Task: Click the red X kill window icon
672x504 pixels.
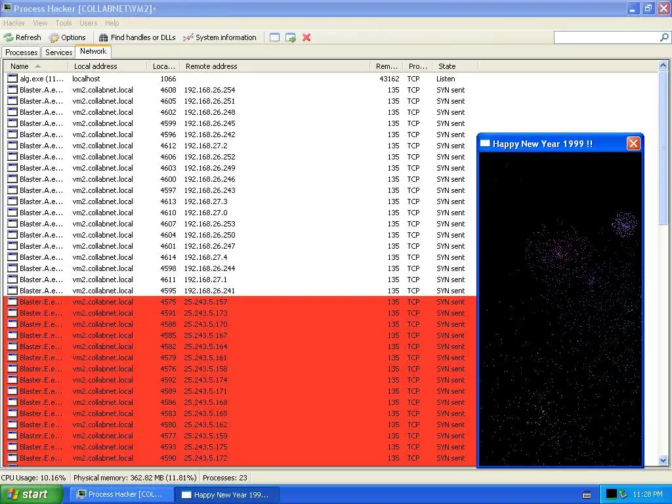Action: (306, 37)
